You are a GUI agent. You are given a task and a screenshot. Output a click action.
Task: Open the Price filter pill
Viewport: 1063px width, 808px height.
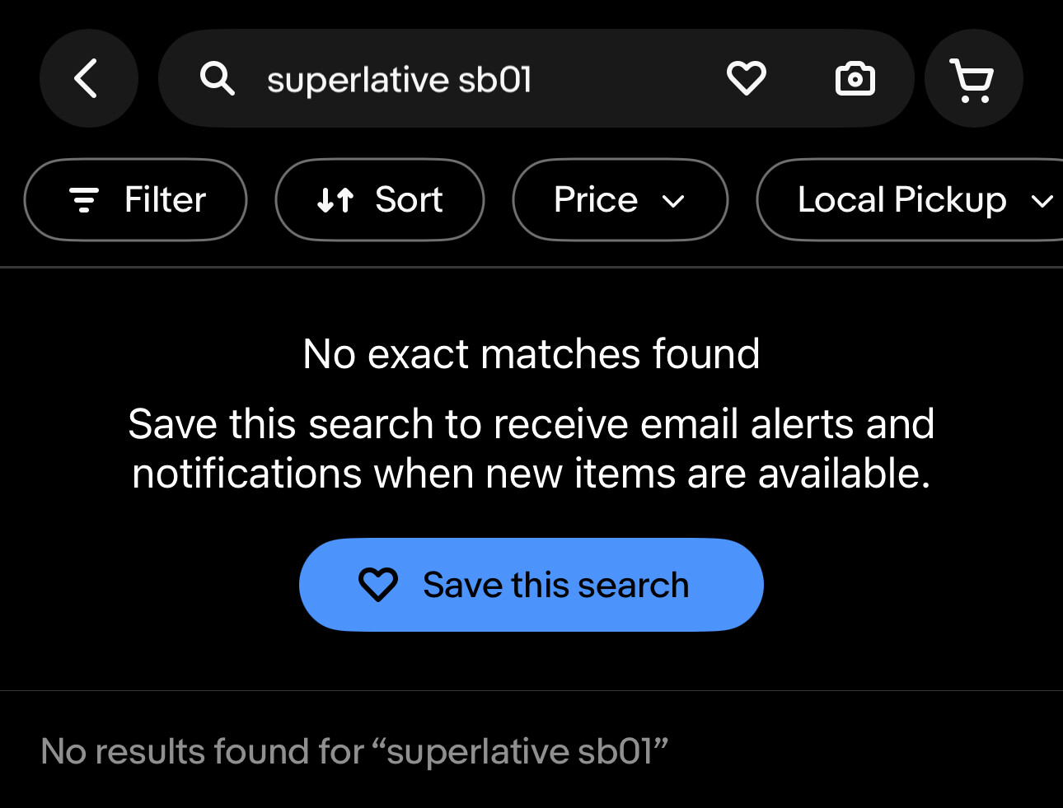620,200
